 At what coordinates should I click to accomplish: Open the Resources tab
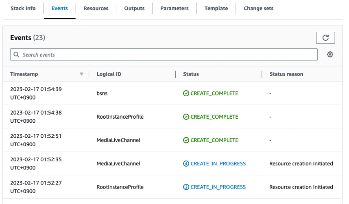click(x=96, y=9)
